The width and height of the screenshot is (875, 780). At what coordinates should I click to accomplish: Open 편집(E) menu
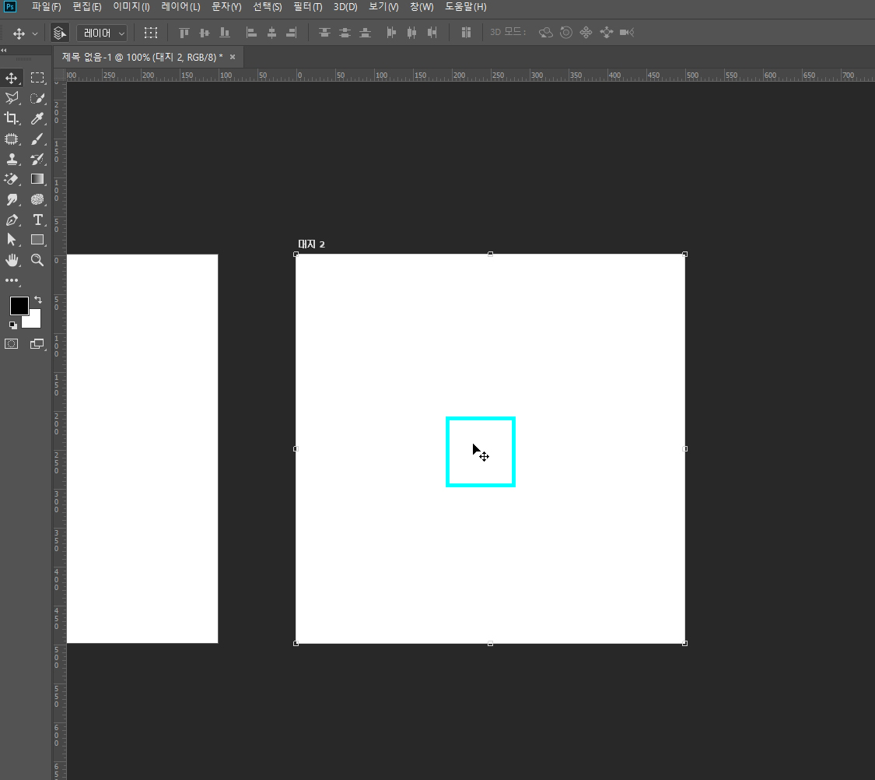(87, 7)
